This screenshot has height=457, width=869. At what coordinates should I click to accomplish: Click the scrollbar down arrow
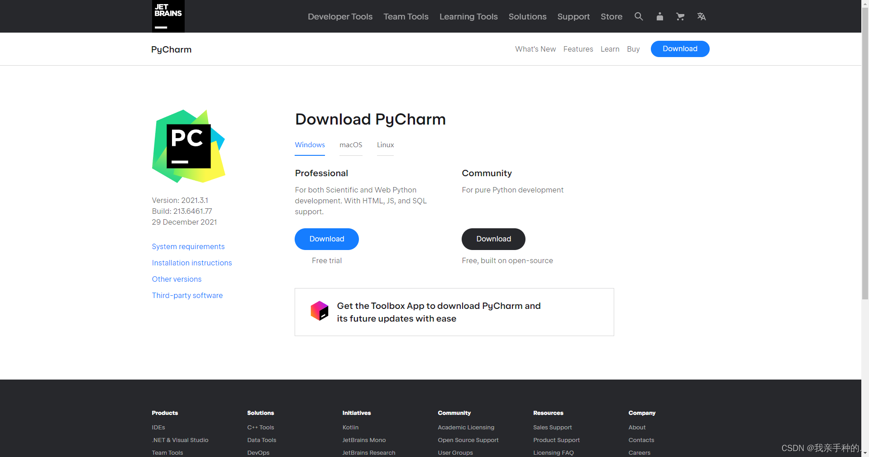[x=865, y=453]
